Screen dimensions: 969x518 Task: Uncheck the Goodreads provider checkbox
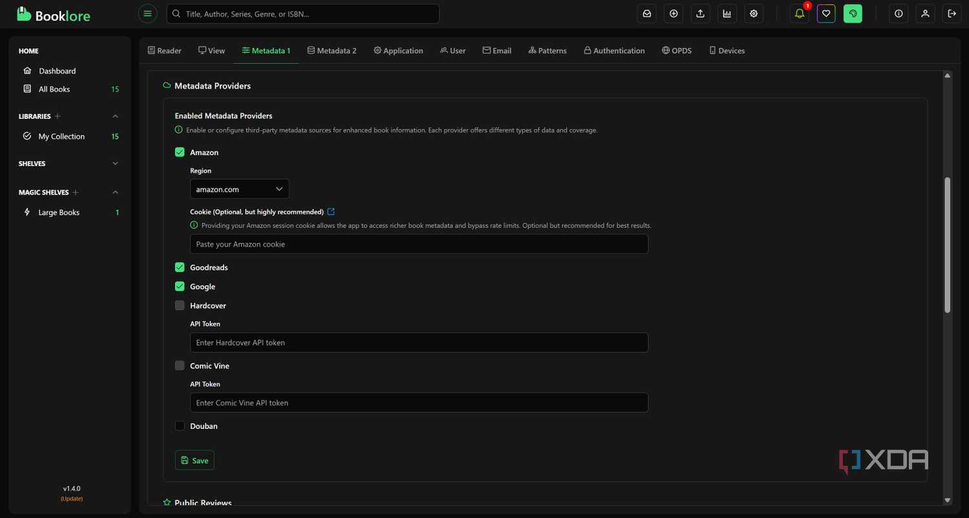click(180, 267)
